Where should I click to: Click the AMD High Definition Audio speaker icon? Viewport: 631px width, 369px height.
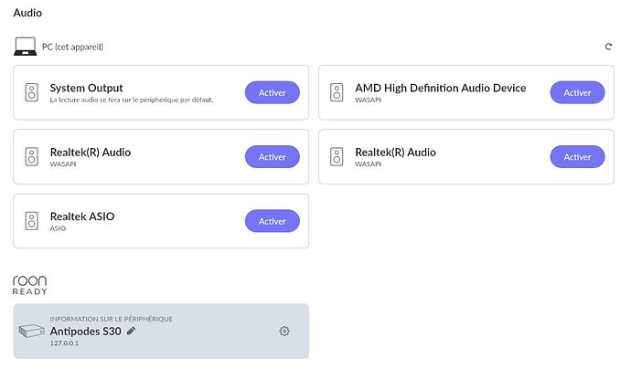[x=337, y=92]
